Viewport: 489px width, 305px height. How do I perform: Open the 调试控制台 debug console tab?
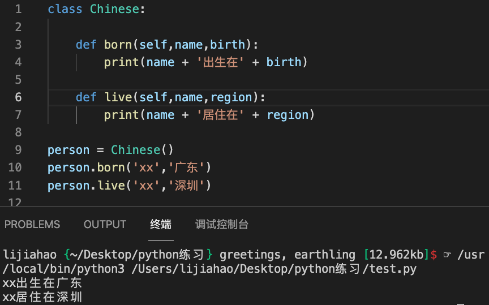pos(222,225)
